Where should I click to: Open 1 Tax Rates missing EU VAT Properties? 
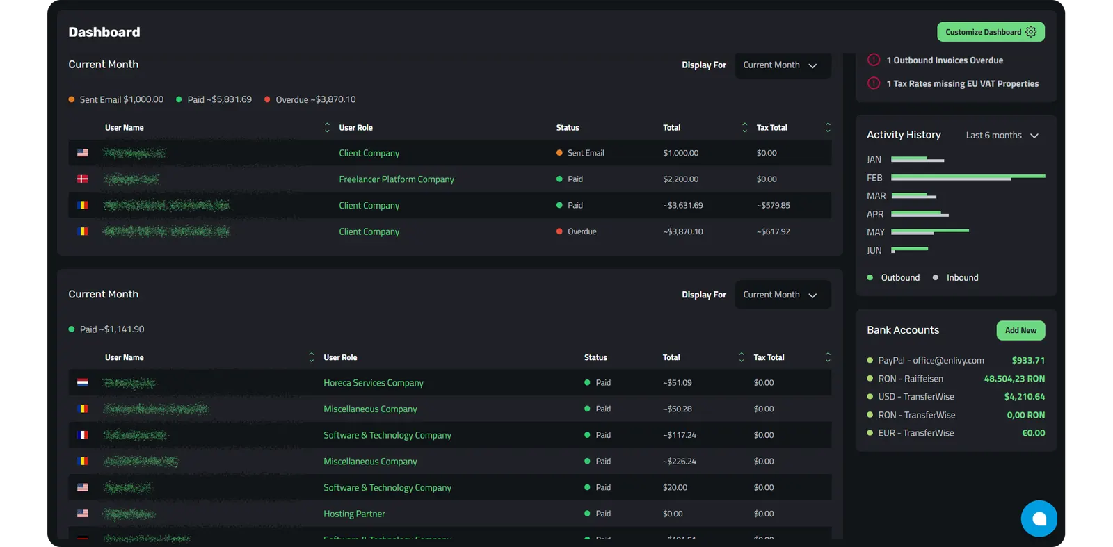(962, 84)
